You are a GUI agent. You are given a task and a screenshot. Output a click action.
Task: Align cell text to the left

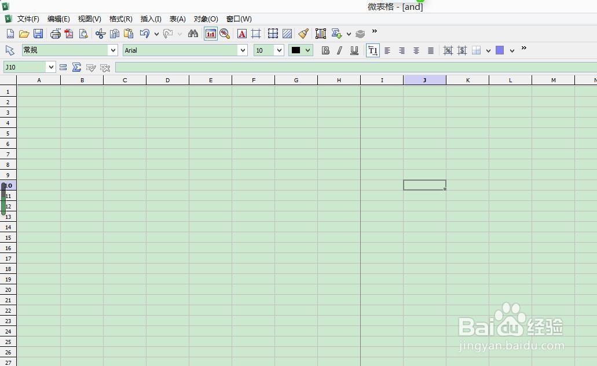[x=387, y=50]
